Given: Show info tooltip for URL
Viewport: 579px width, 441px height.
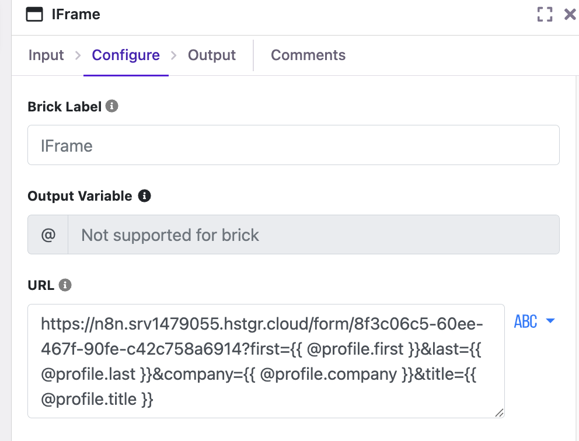Looking at the screenshot, I should [x=65, y=285].
